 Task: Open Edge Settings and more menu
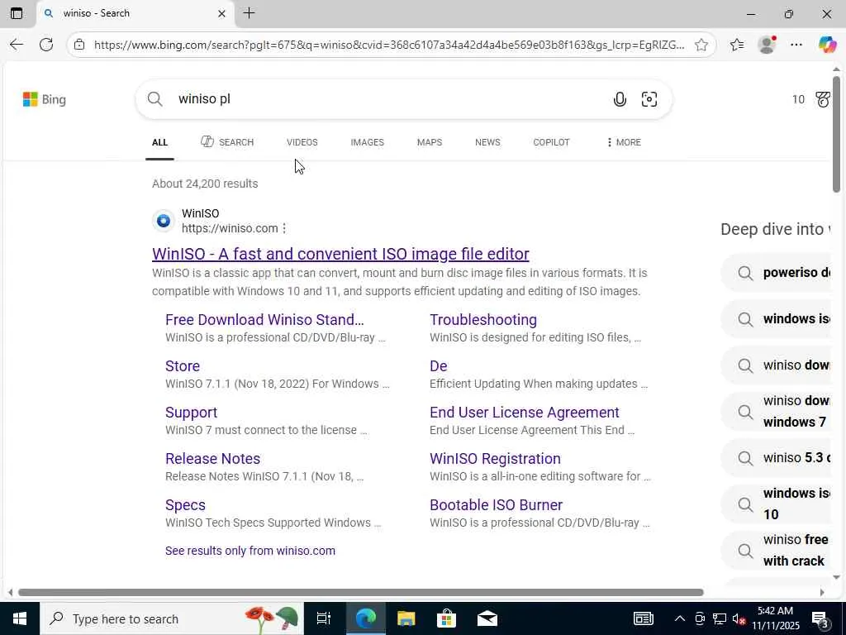point(796,45)
